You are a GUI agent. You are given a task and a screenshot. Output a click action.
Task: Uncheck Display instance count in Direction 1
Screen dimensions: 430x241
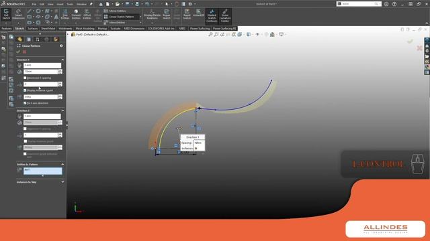[25, 90]
